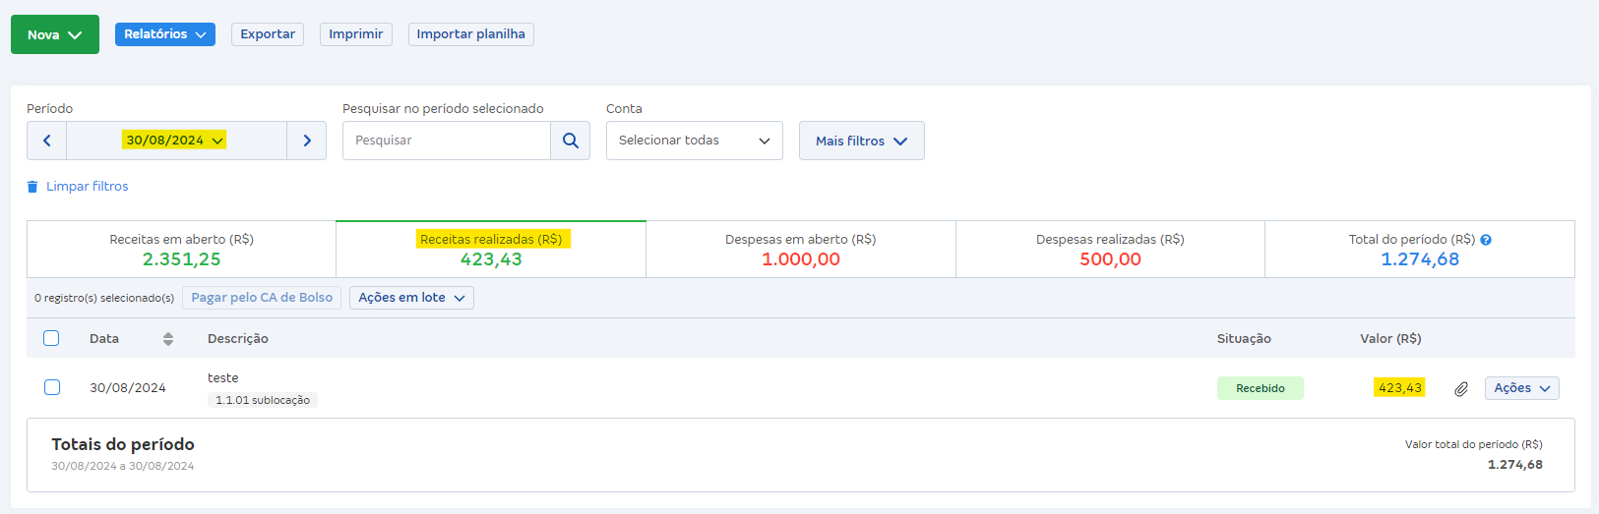Click the Exportar button

point(268,34)
